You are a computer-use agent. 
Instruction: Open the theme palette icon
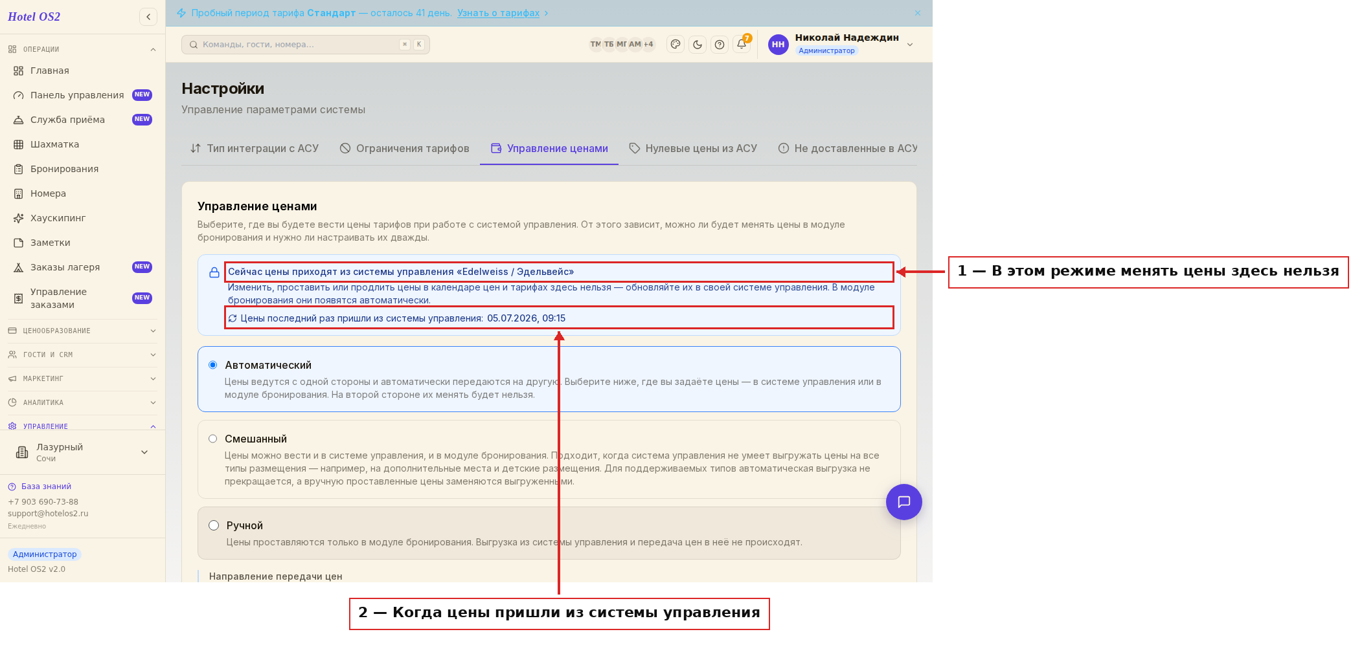(x=676, y=44)
